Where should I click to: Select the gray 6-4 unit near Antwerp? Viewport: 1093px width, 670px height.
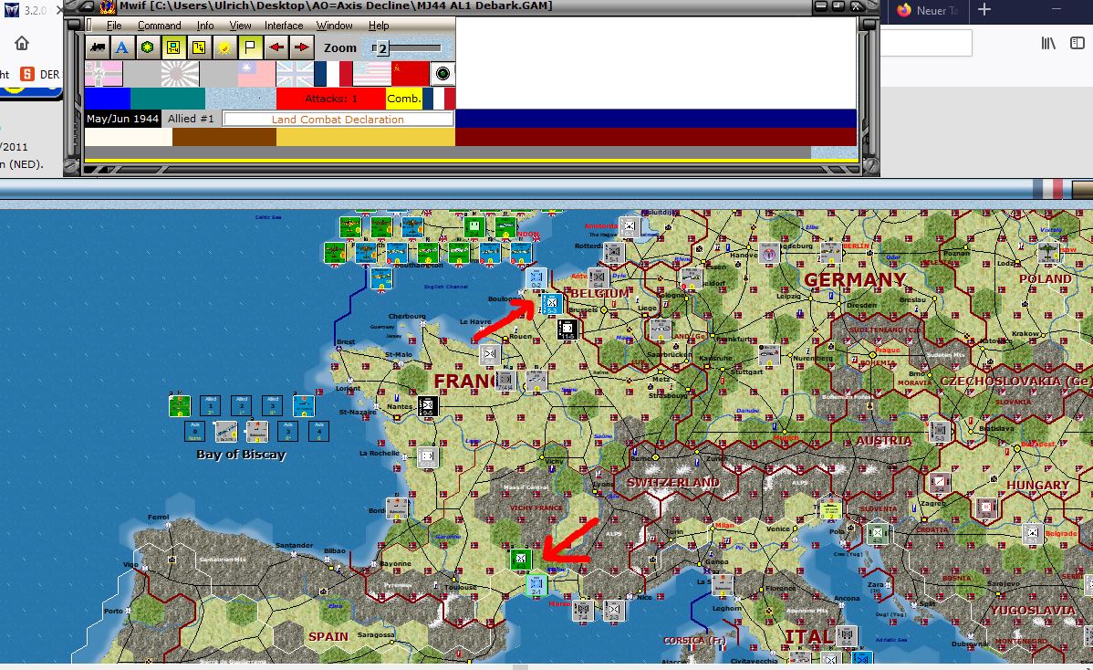tap(598, 279)
